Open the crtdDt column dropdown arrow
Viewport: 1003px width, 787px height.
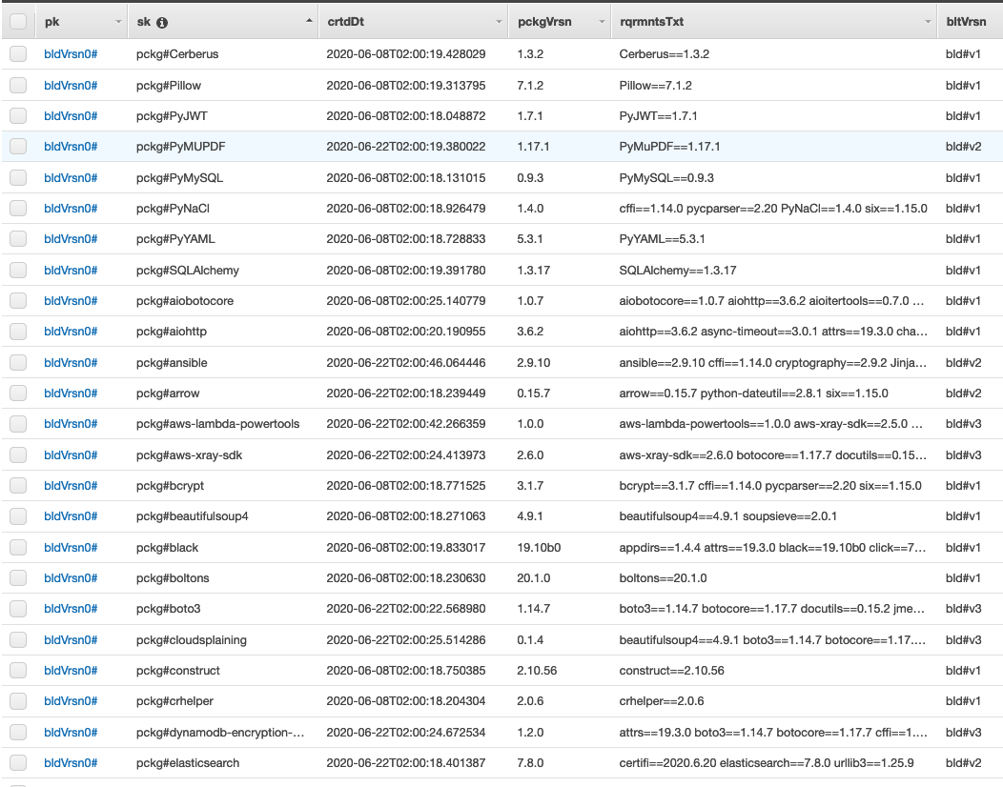[499, 22]
